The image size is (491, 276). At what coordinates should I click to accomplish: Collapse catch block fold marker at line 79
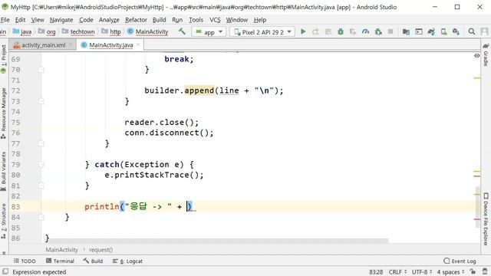coord(41,164)
